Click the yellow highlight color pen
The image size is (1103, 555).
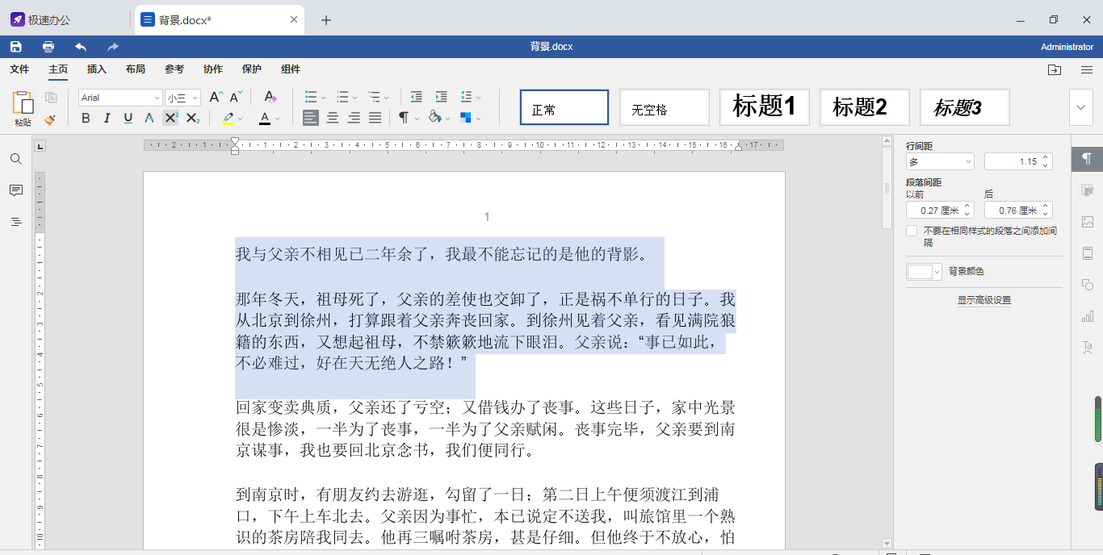pos(228,118)
